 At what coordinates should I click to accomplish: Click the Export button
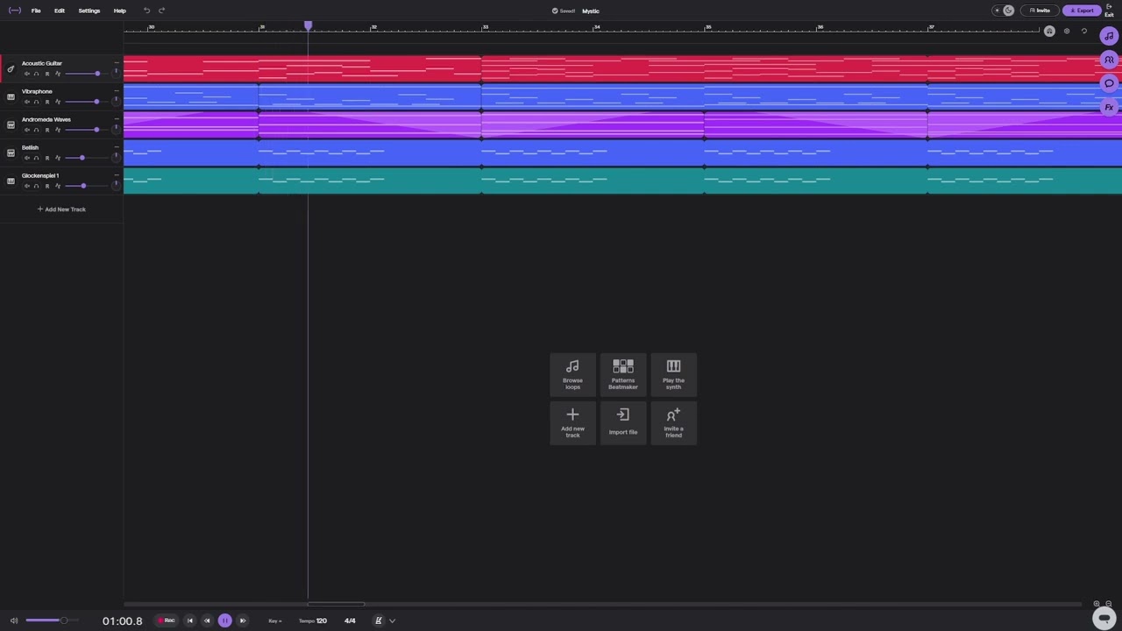point(1082,11)
